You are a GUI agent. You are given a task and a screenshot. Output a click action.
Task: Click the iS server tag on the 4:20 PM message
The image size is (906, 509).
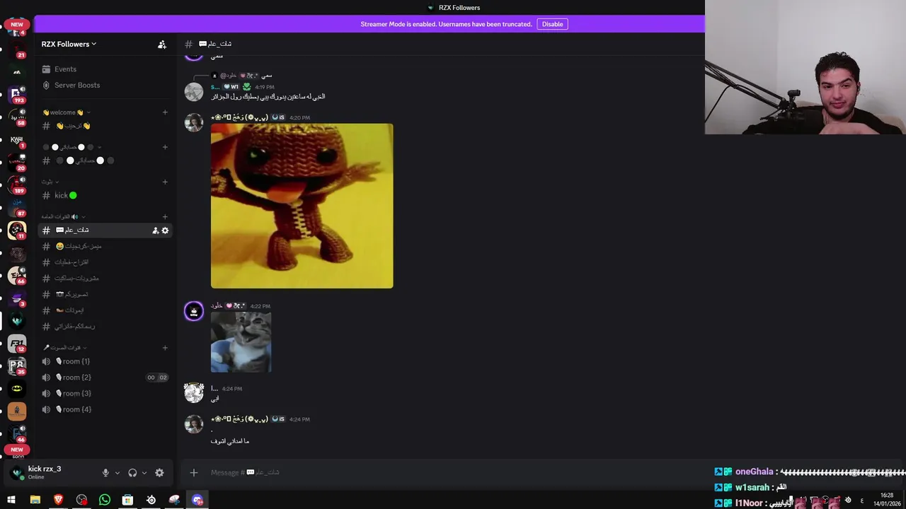click(278, 118)
